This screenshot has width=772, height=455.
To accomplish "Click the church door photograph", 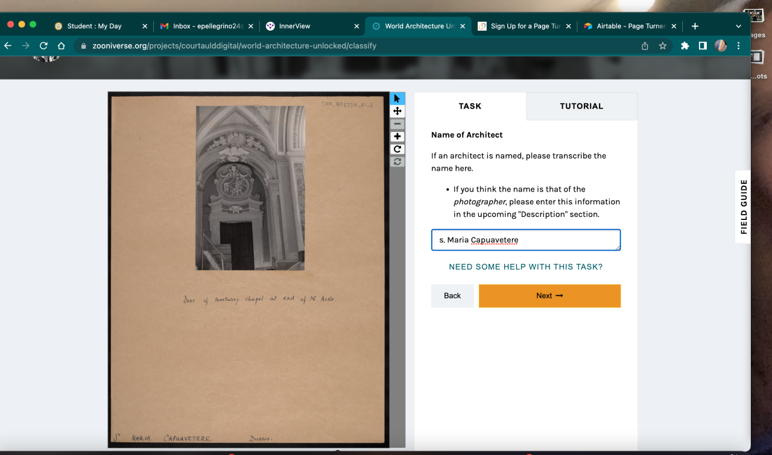I will (250, 188).
